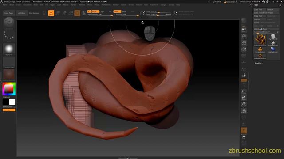Collapse the Tool palette header

pos(256,5)
